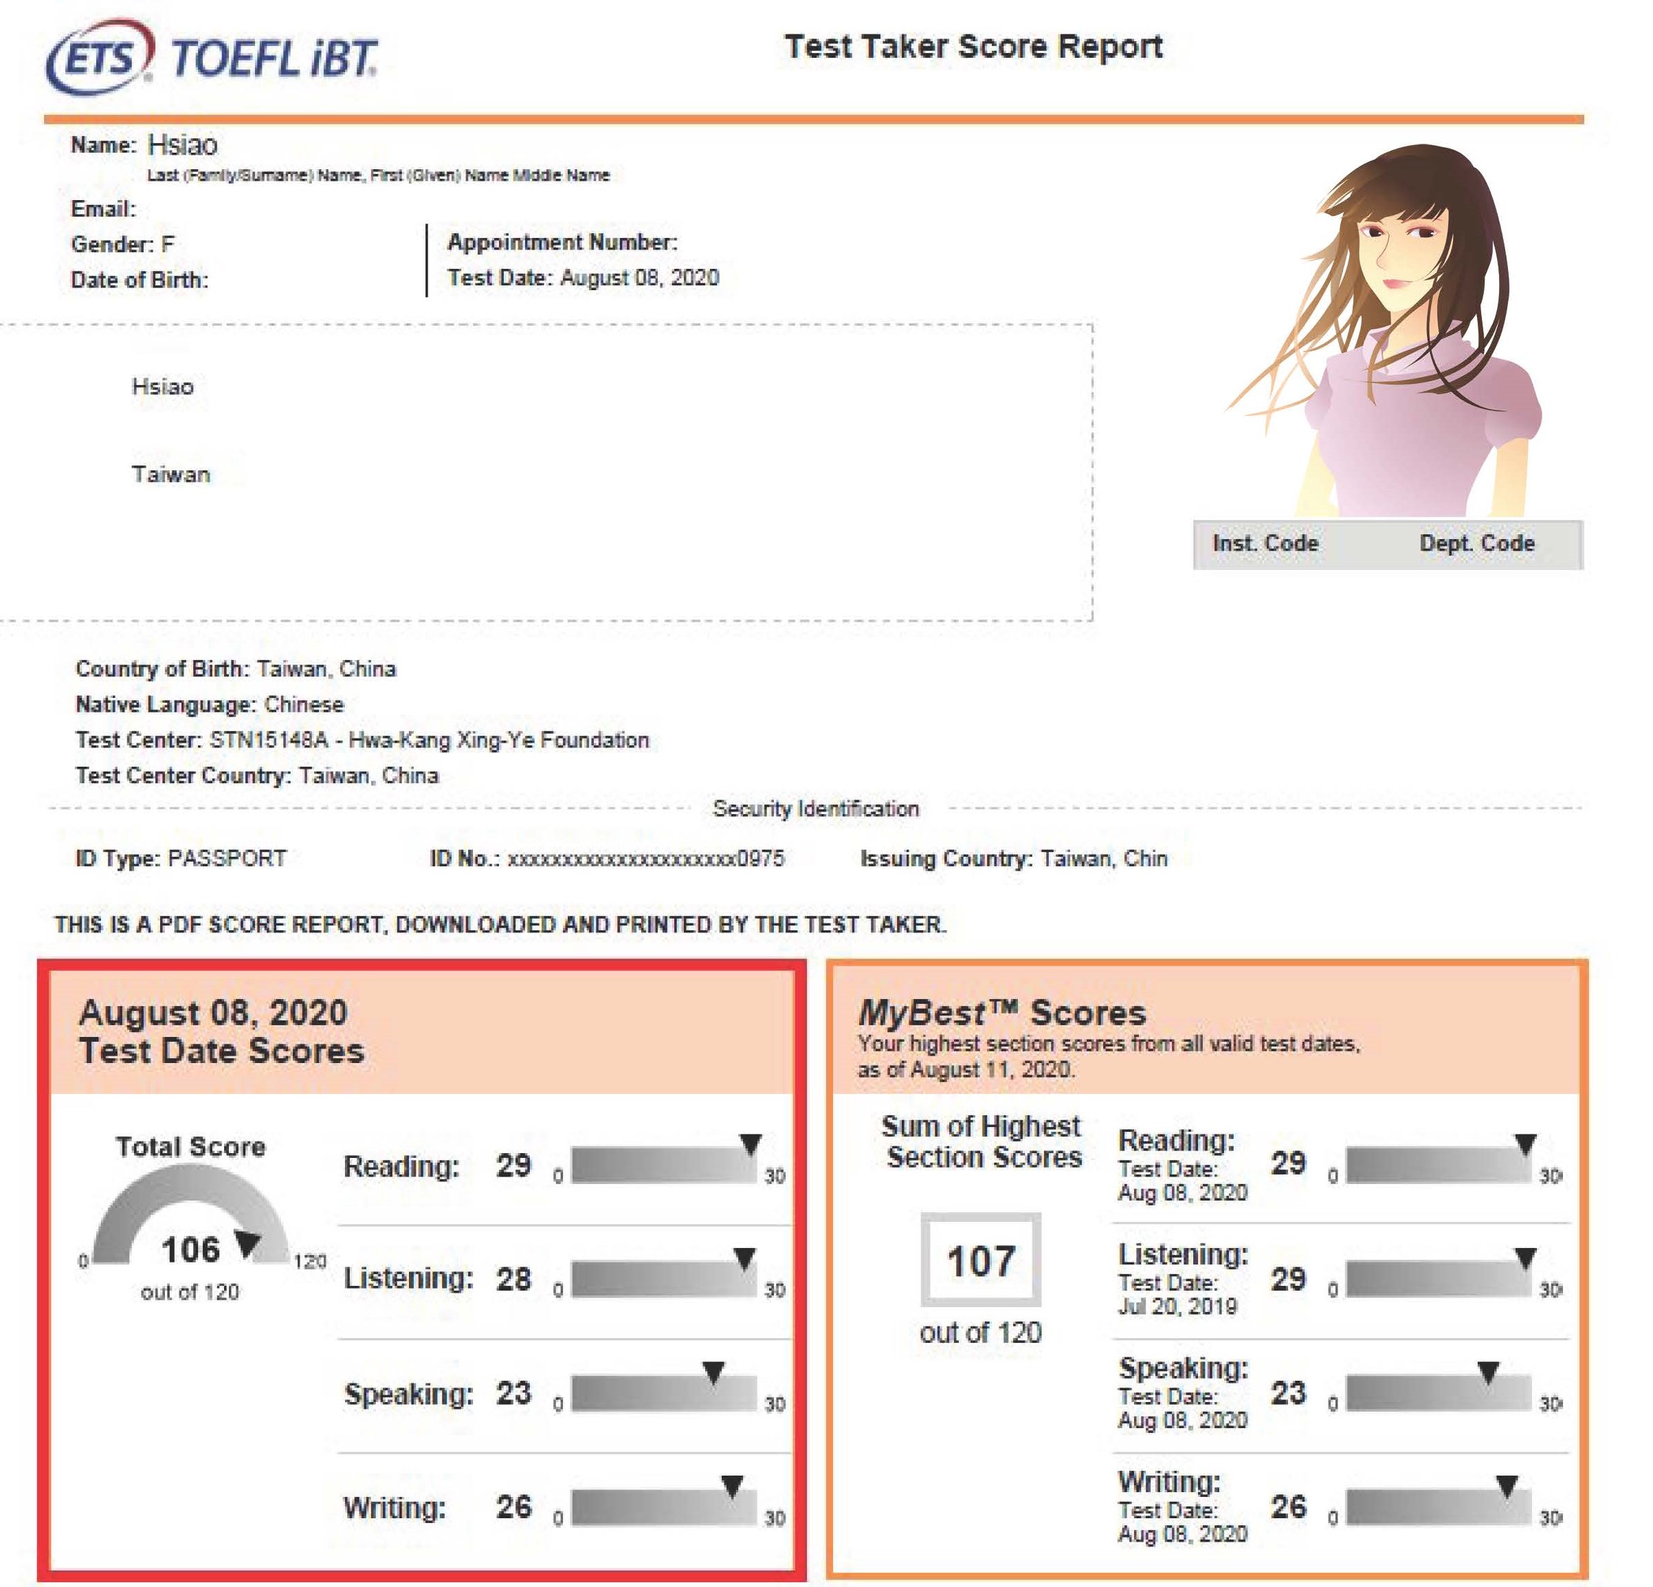1653x1587 pixels.
Task: Click the Test Center Hwa-Kang Xing-Ye Foundation line
Action: point(362,740)
